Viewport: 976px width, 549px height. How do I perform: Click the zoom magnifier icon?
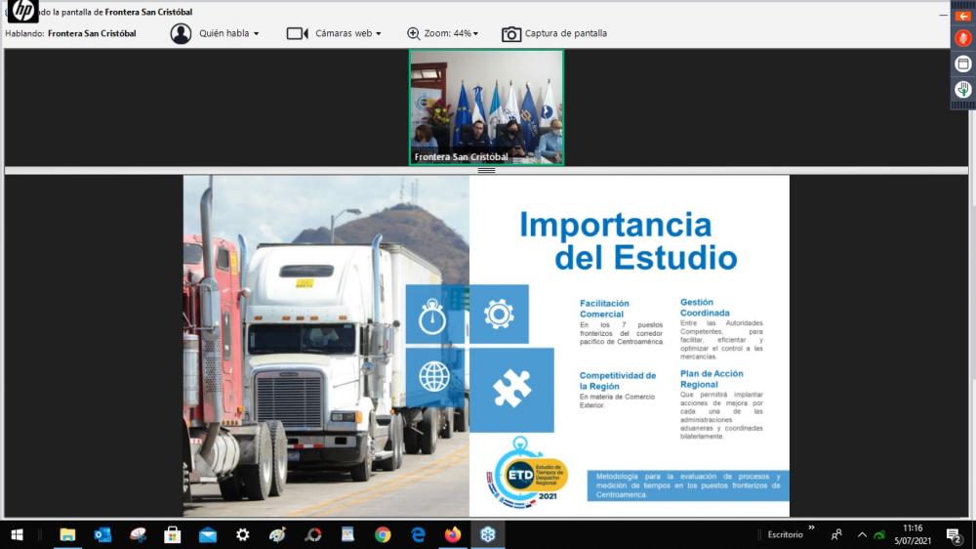click(x=414, y=33)
